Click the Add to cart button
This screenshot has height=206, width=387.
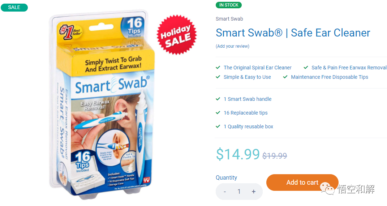click(x=302, y=183)
